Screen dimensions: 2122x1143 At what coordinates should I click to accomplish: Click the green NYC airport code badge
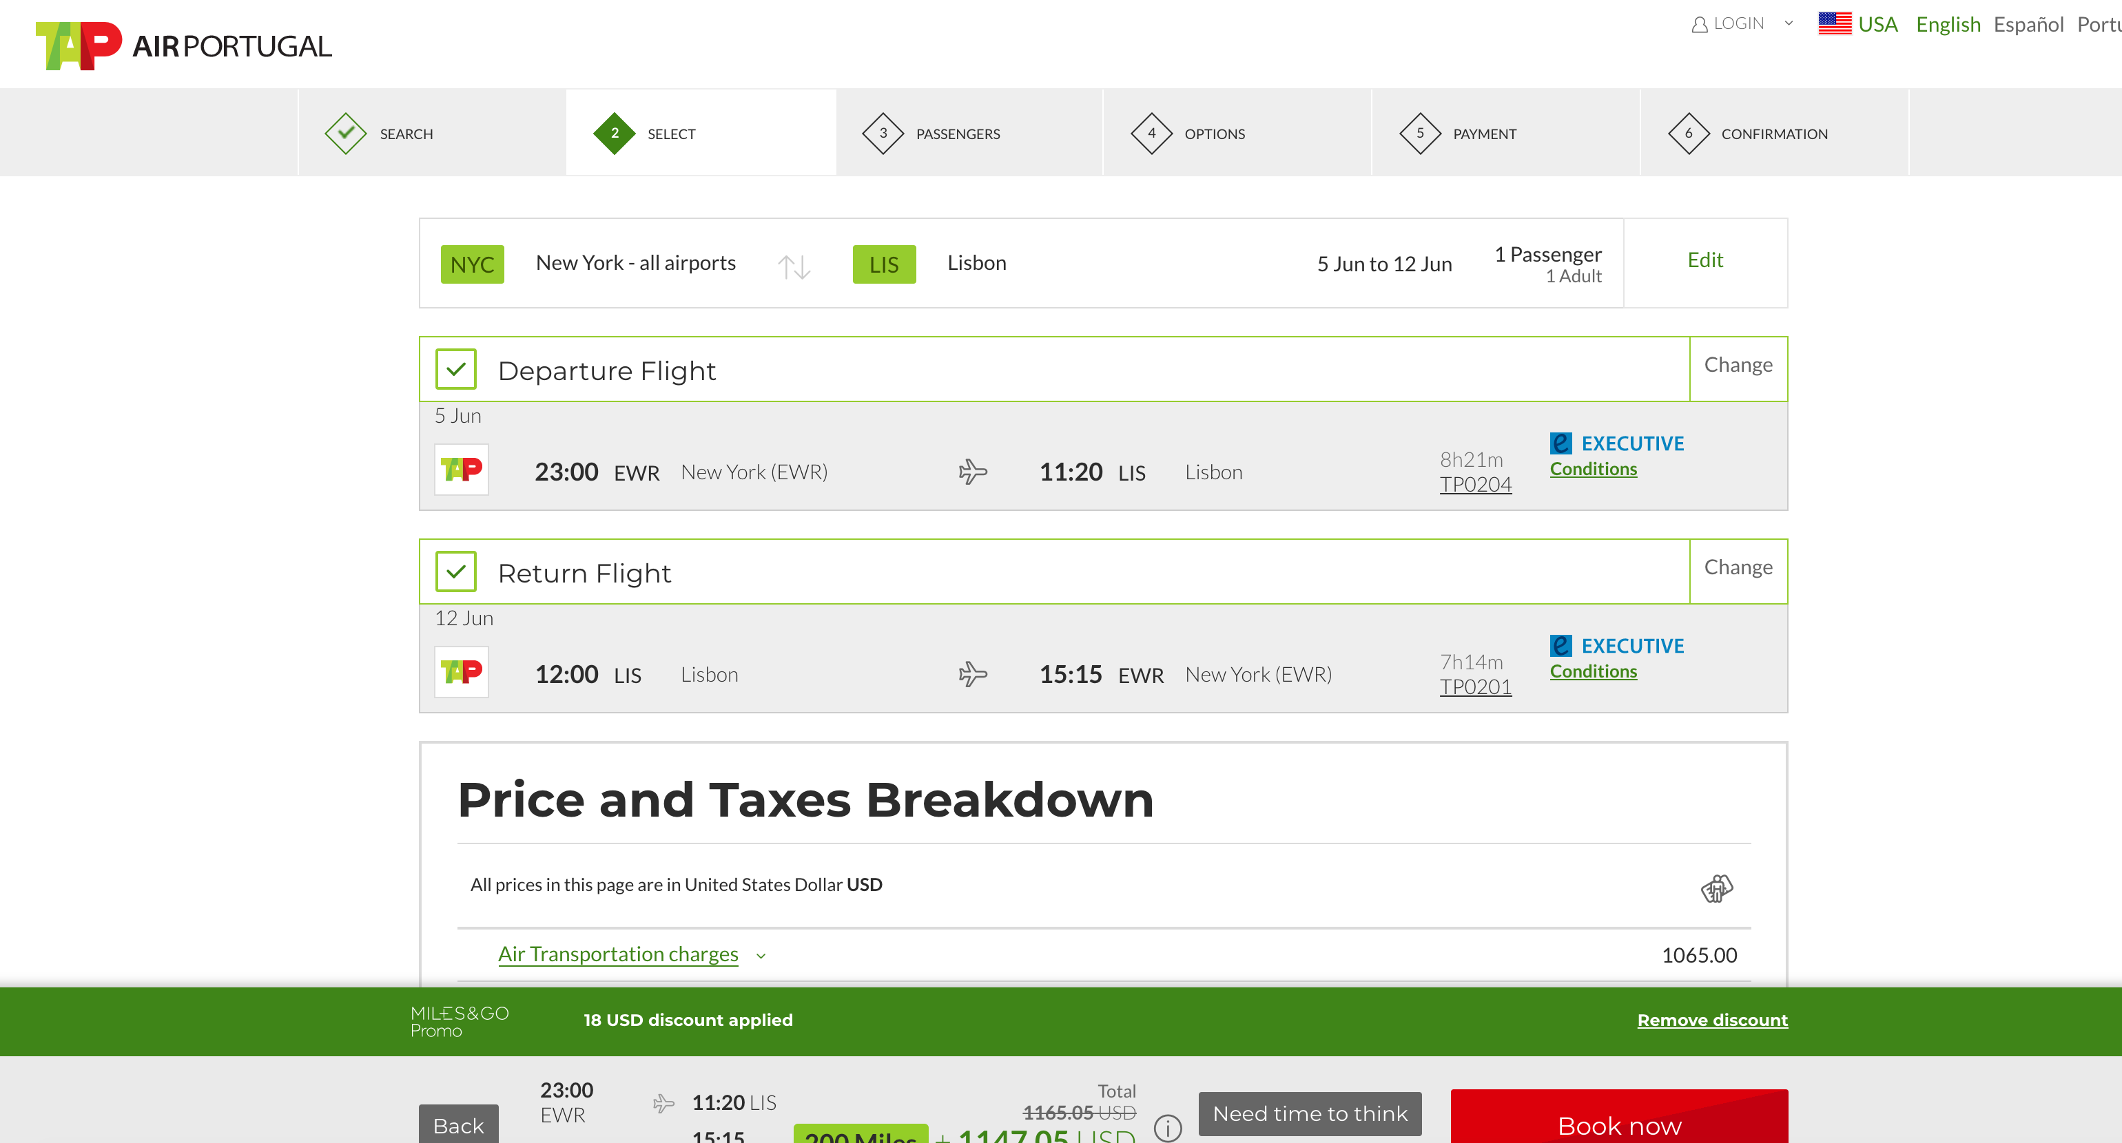(x=472, y=264)
